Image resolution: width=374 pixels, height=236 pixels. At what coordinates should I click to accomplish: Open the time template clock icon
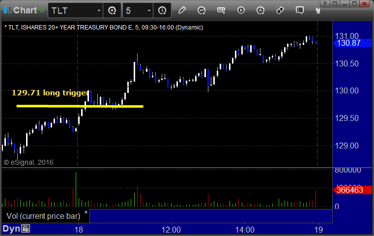(x=162, y=10)
